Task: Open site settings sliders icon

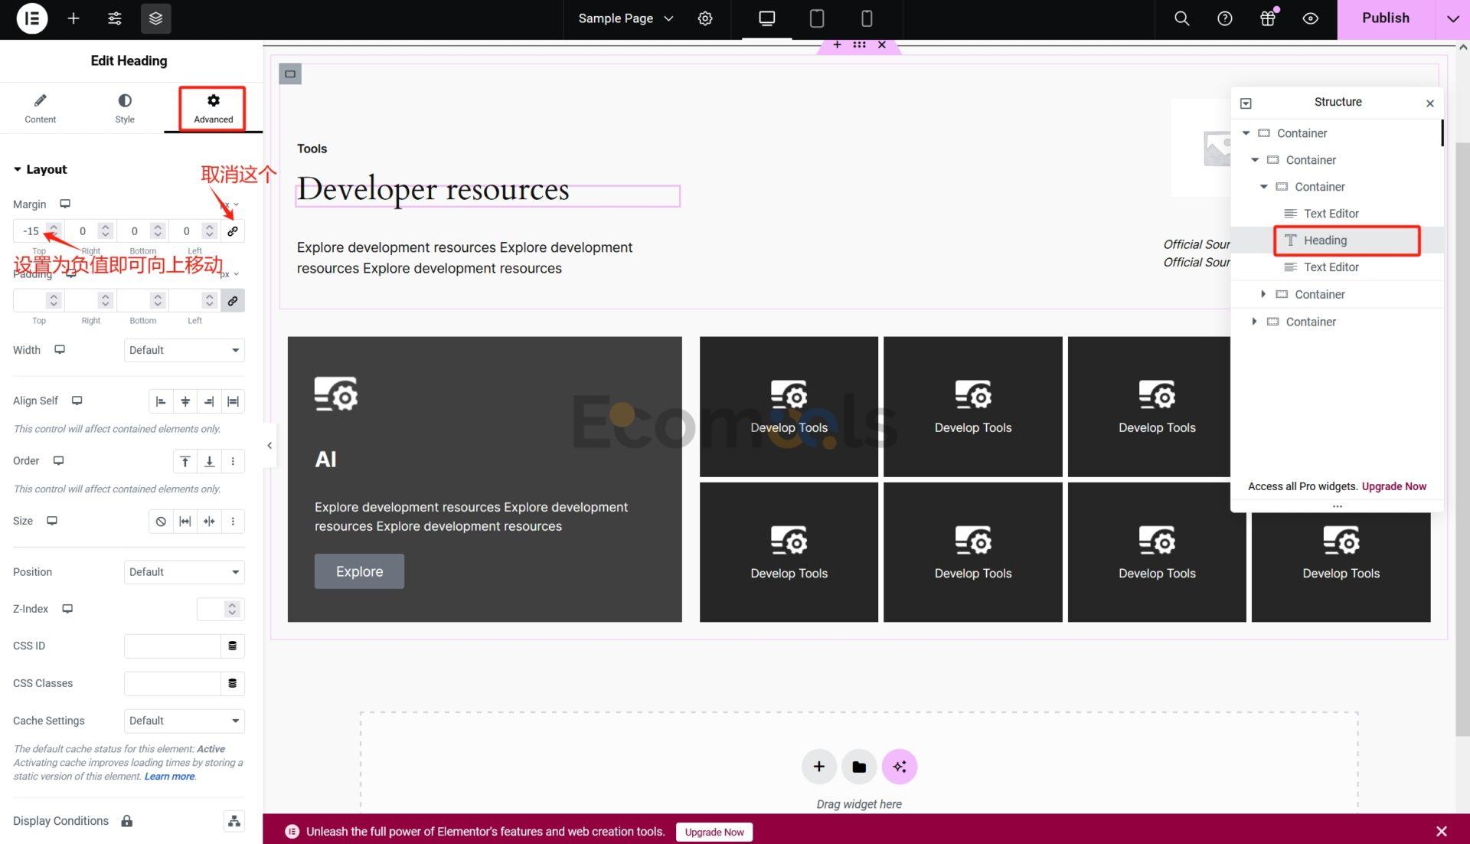Action: pos(115,18)
